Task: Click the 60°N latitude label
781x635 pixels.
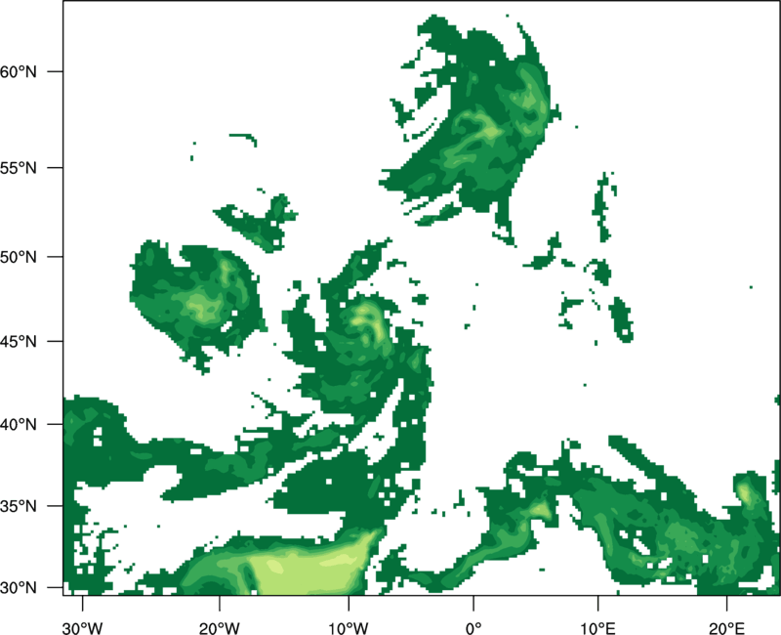Action: point(19,71)
